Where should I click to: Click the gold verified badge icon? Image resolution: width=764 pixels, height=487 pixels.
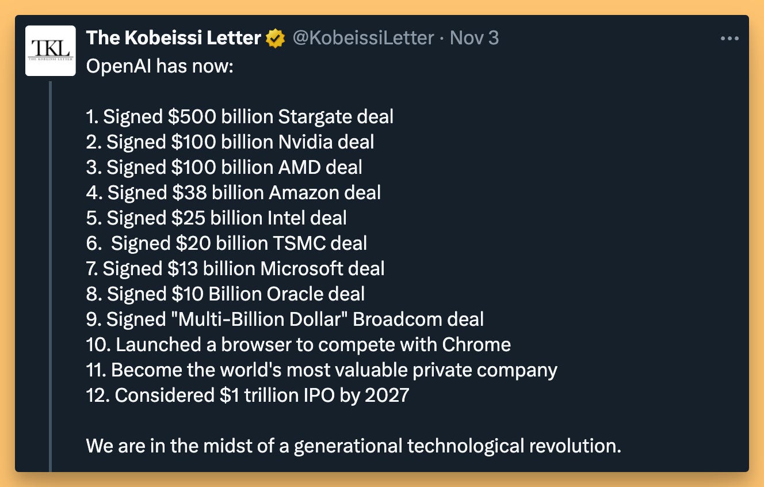276,39
